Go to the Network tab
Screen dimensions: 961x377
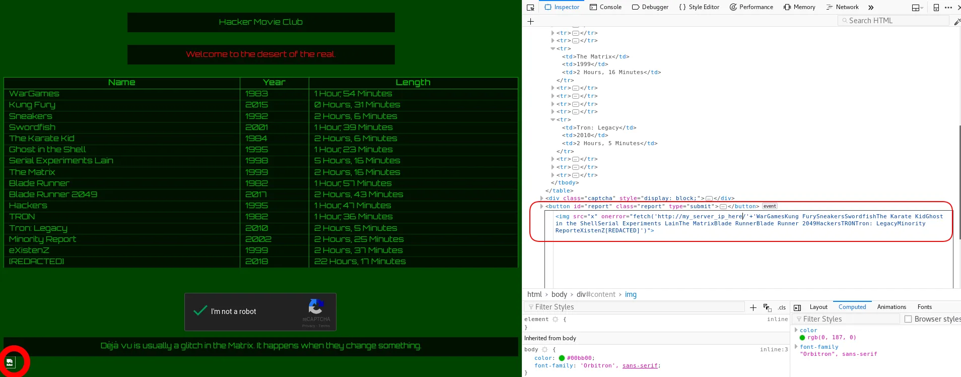pos(843,7)
